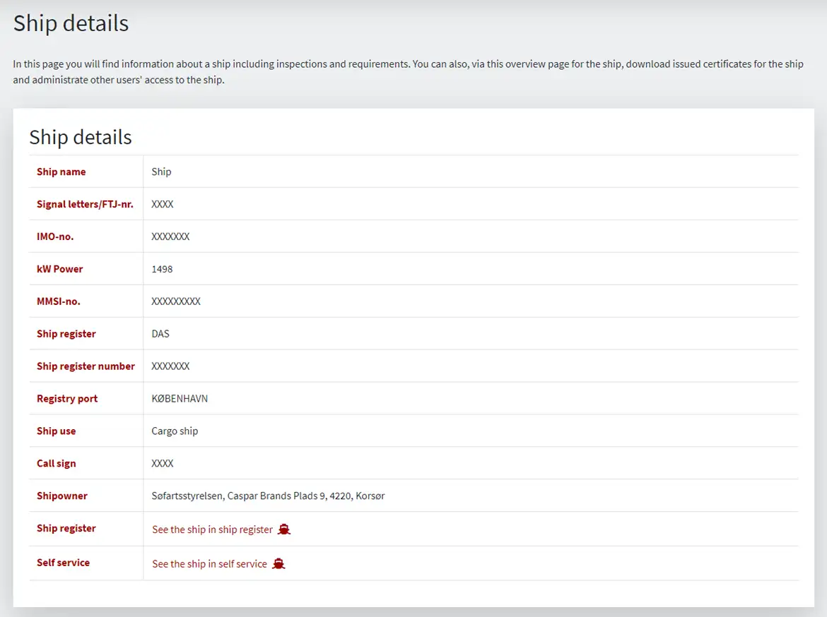The height and width of the screenshot is (617, 827).
Task: Select the ship register value 'DAS'
Action: 160,333
